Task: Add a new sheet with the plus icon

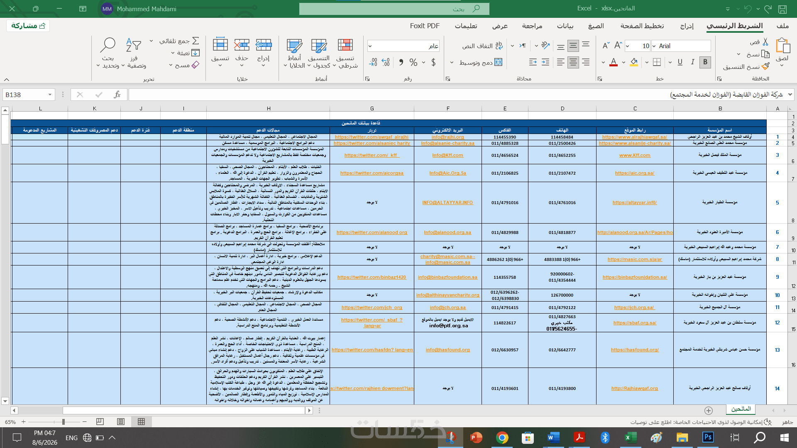Action: point(709,410)
